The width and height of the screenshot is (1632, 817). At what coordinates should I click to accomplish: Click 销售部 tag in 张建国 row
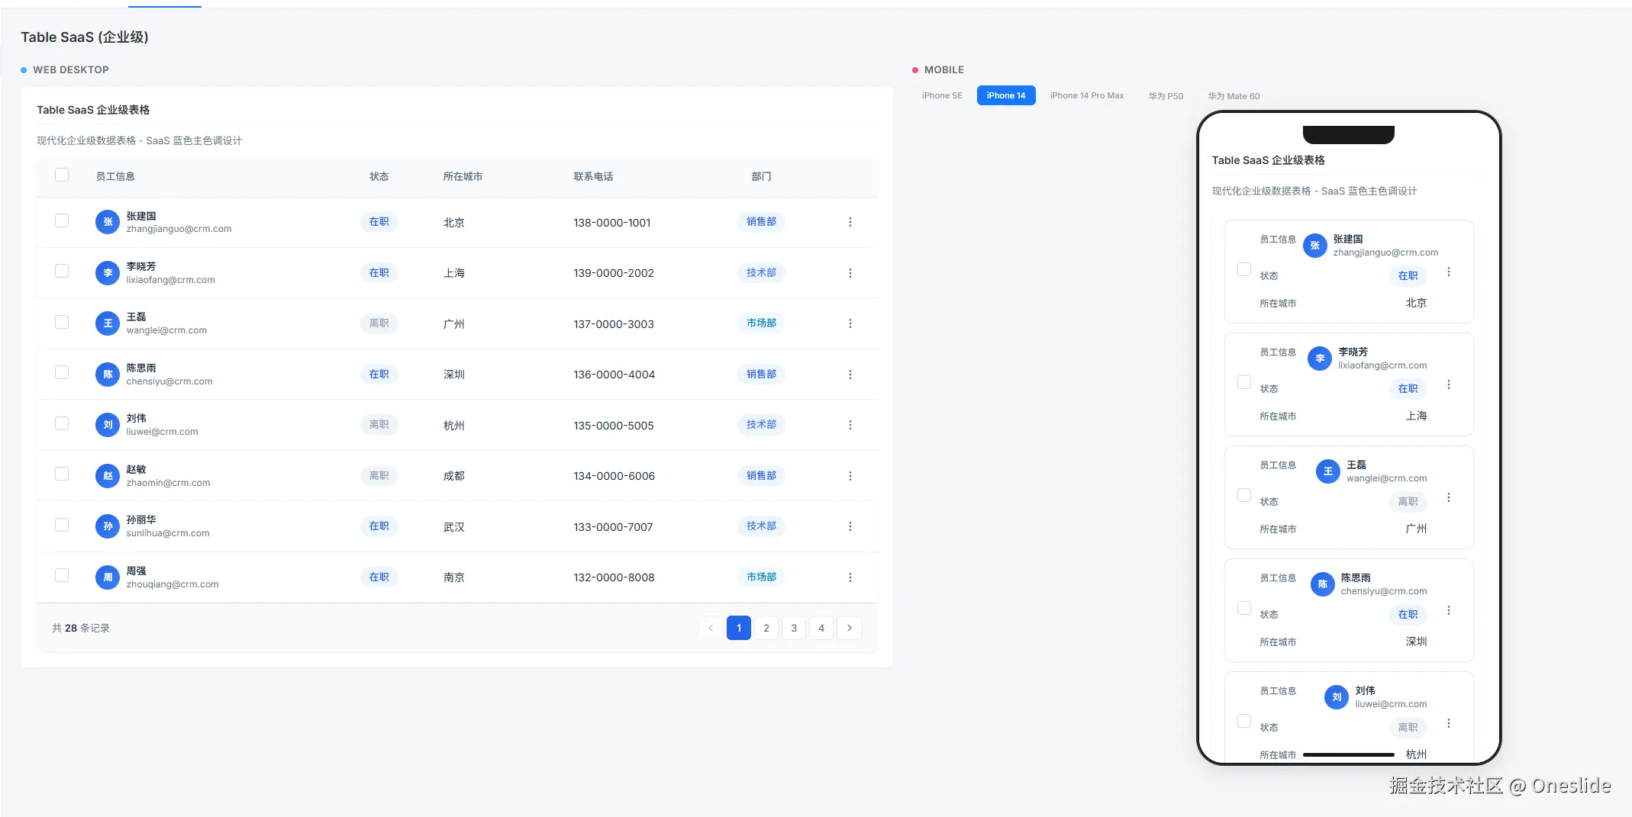761,221
